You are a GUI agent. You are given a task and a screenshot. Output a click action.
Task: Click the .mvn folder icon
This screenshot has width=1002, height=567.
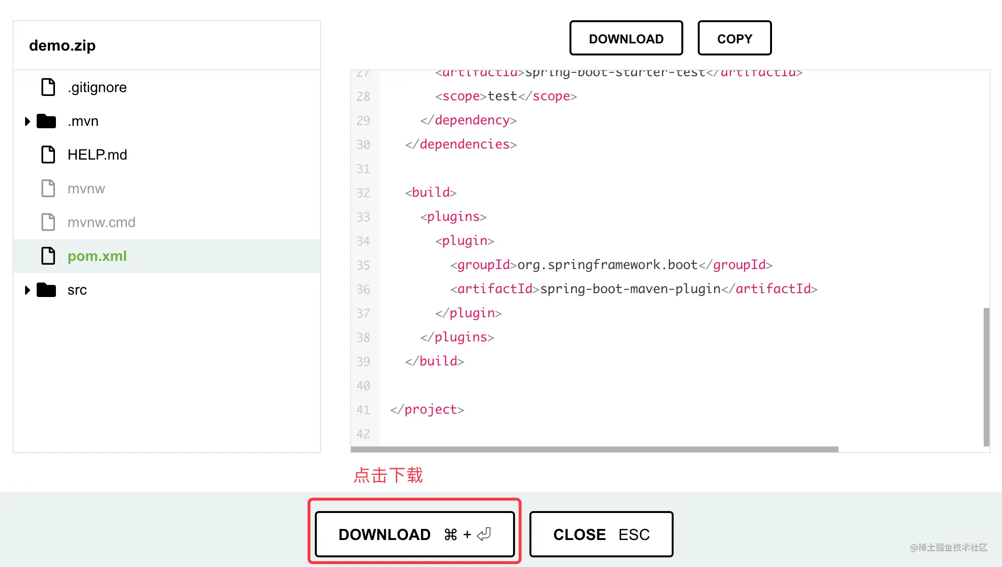tap(46, 121)
